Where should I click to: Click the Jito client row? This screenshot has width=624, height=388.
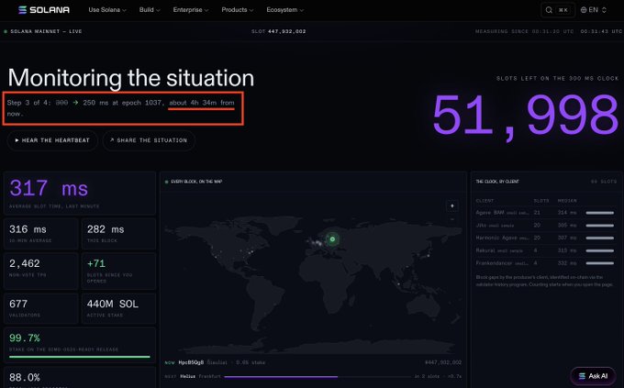pyautogui.click(x=545, y=226)
